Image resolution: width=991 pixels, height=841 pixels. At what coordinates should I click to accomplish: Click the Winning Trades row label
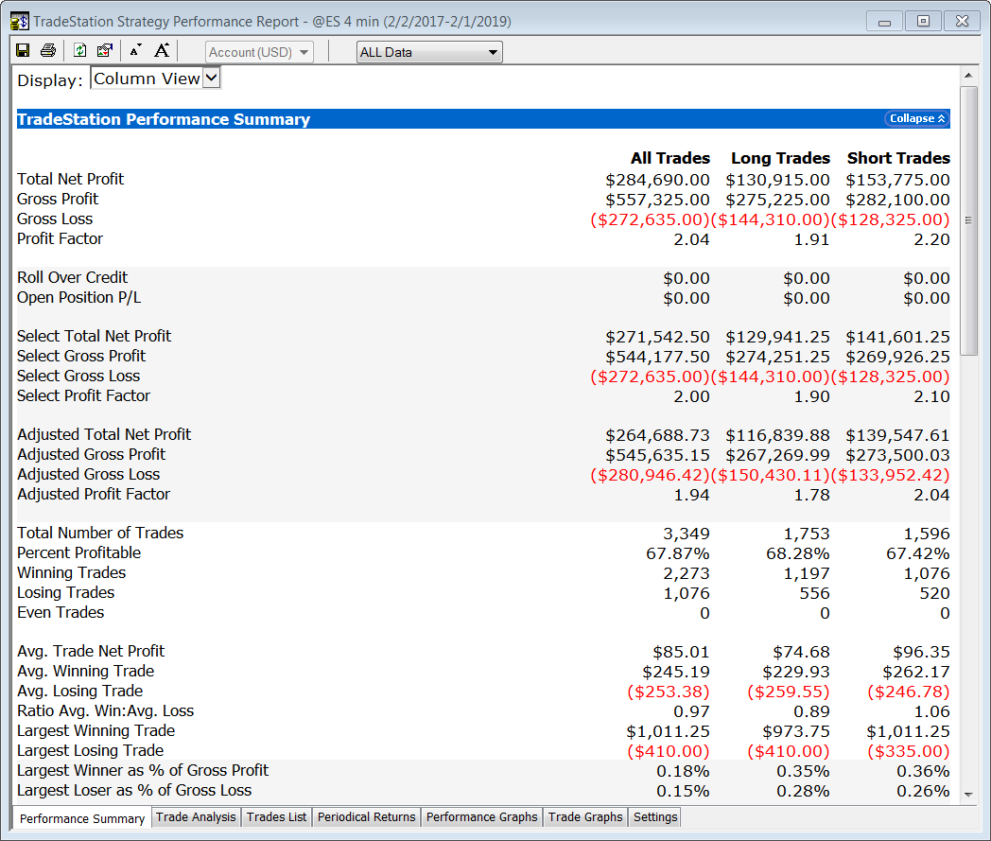72,573
